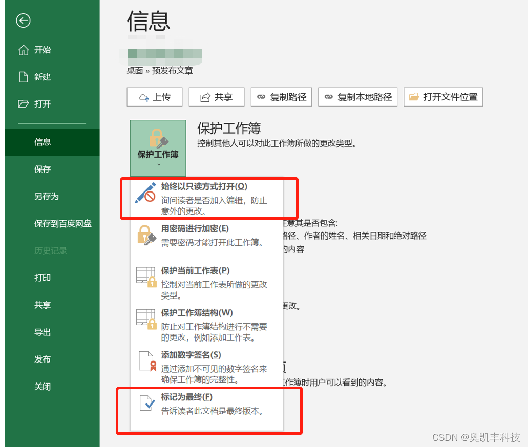Expand the 保护工作簿 dropdown chevron
The width and height of the screenshot is (528, 447).
point(159,164)
